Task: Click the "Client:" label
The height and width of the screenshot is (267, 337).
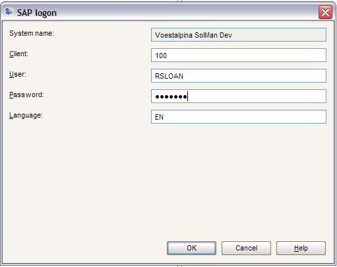Action: [18, 54]
